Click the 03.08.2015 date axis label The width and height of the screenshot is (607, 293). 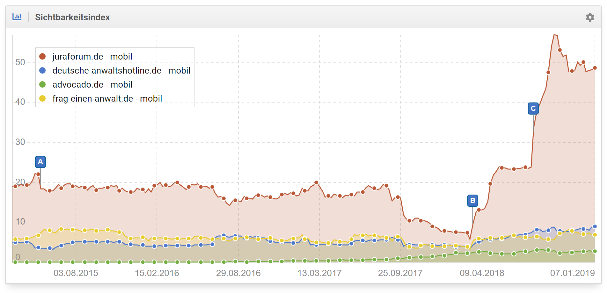coord(76,273)
